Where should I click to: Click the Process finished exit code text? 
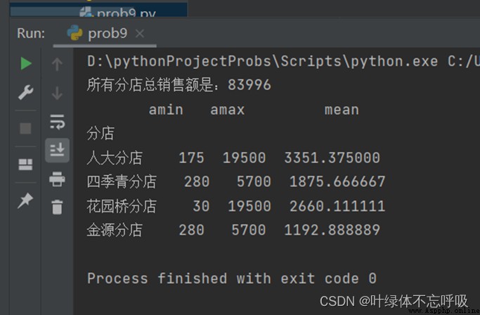pos(232,278)
